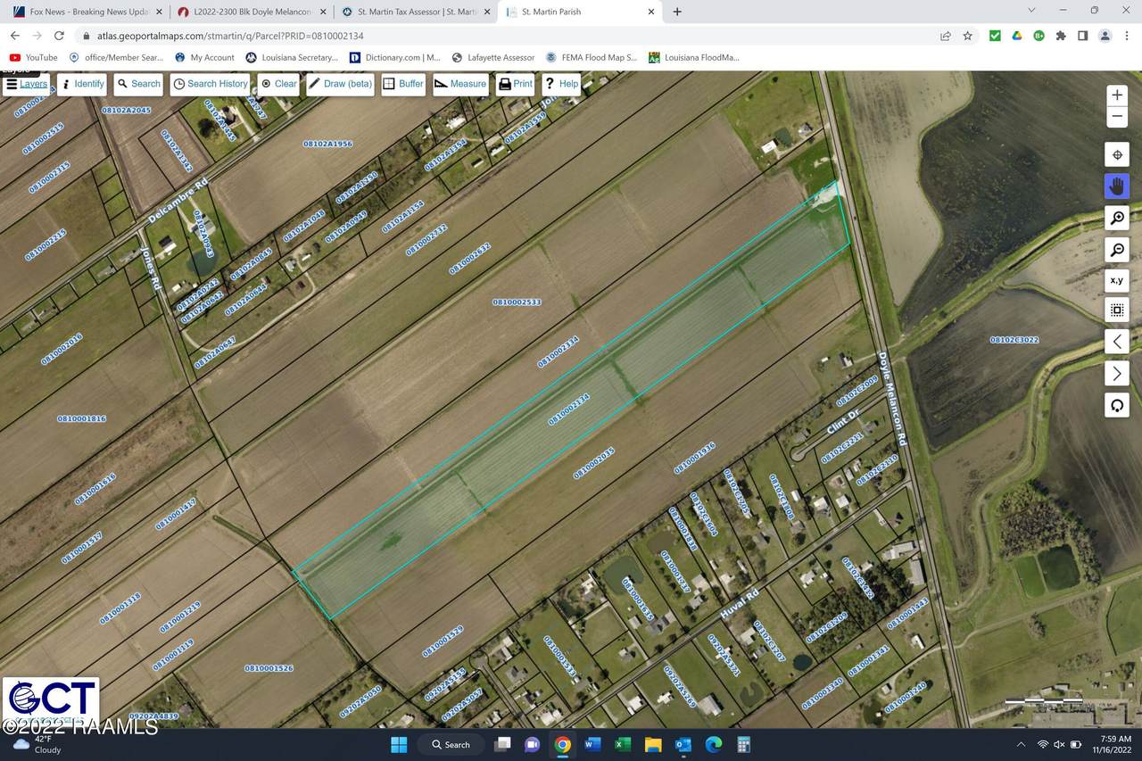Select the zoom-out magnifier tool

[1117, 249]
